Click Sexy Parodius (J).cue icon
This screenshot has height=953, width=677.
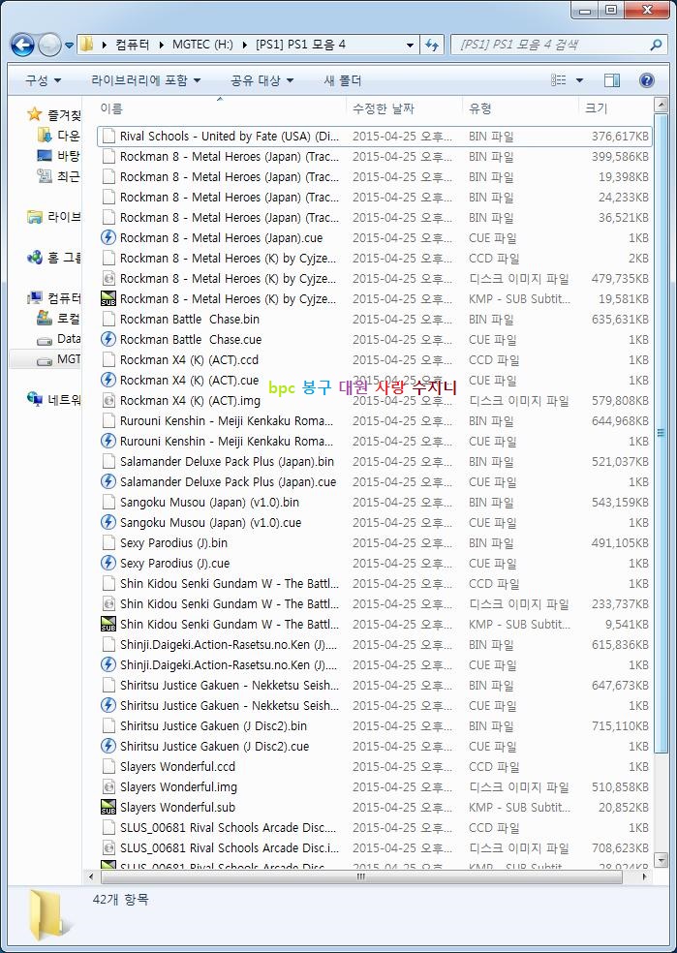(x=108, y=563)
